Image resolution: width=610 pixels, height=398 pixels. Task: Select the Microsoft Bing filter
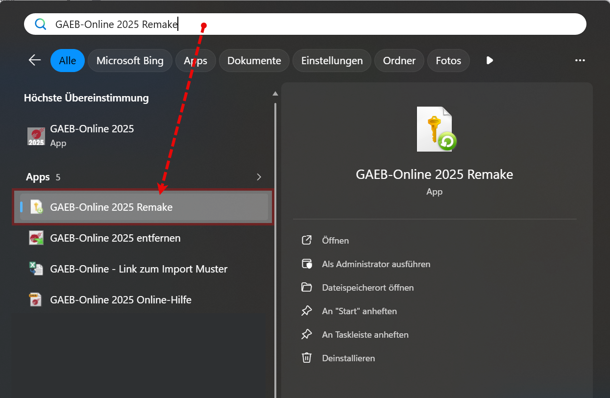pos(130,61)
